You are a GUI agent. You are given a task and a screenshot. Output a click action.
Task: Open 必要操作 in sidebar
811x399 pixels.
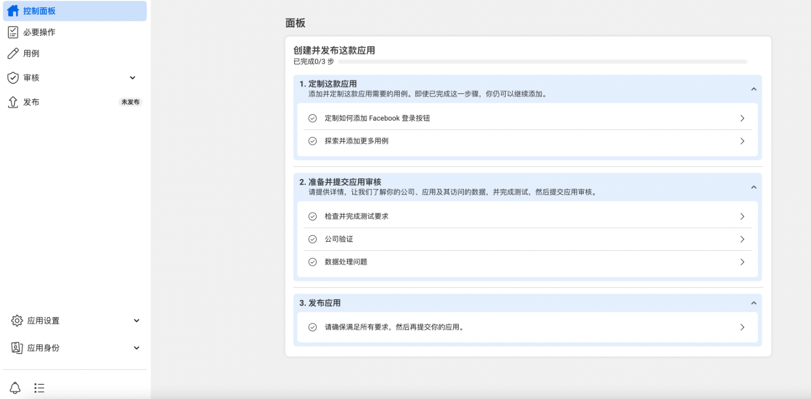(75, 32)
